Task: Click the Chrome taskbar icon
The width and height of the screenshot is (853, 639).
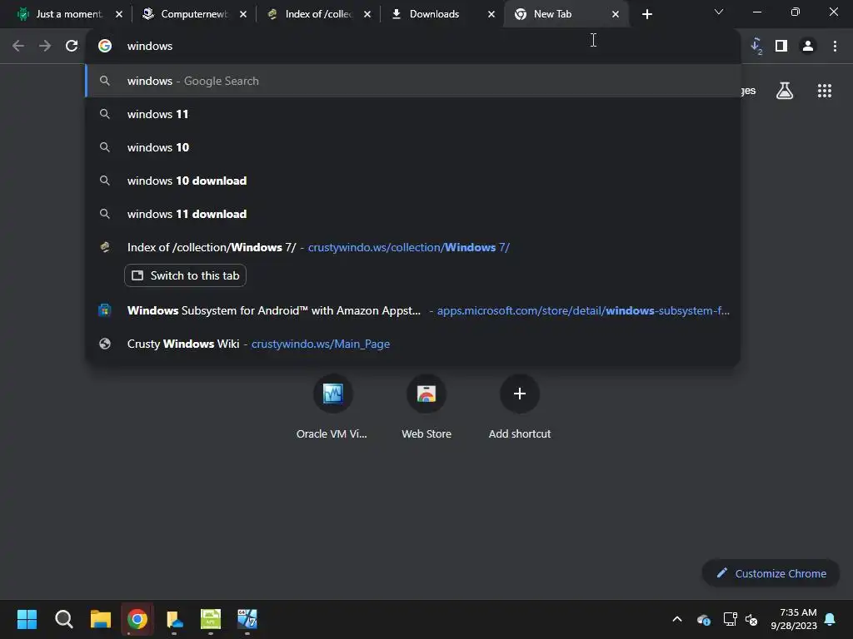Action: pos(137,619)
